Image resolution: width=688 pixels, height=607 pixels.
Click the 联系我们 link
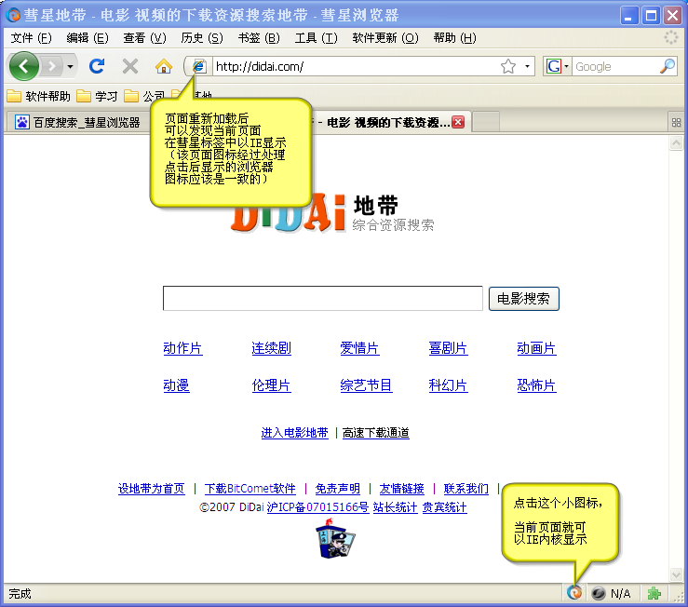(466, 489)
